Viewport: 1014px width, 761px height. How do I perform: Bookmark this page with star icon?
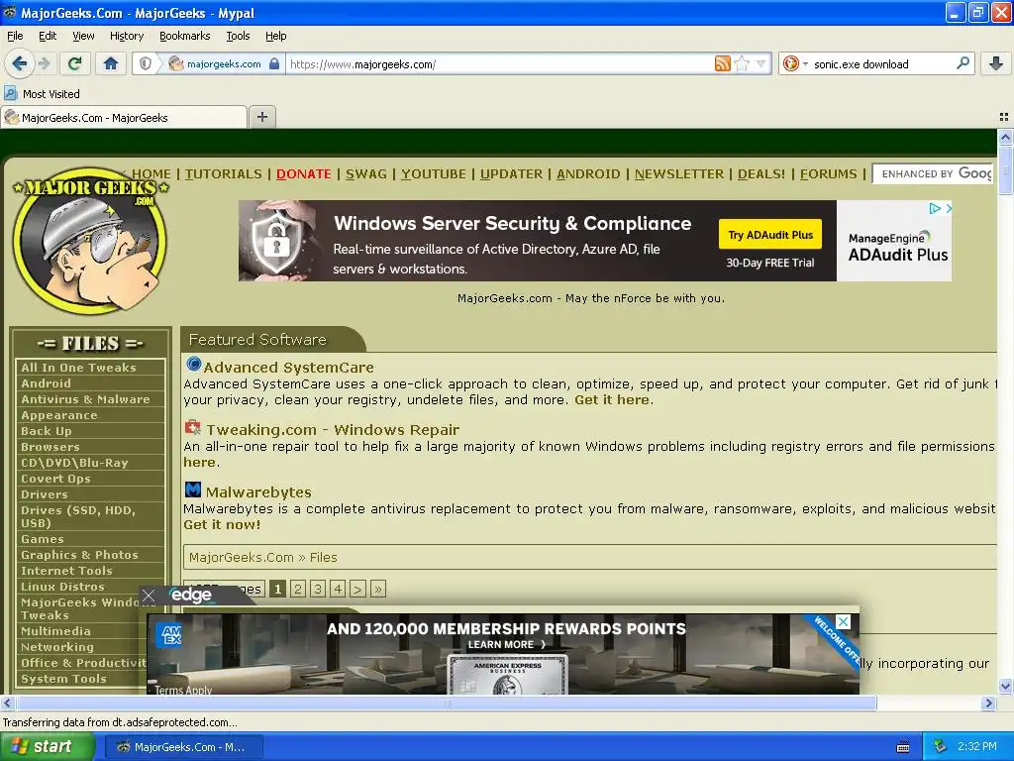click(742, 63)
